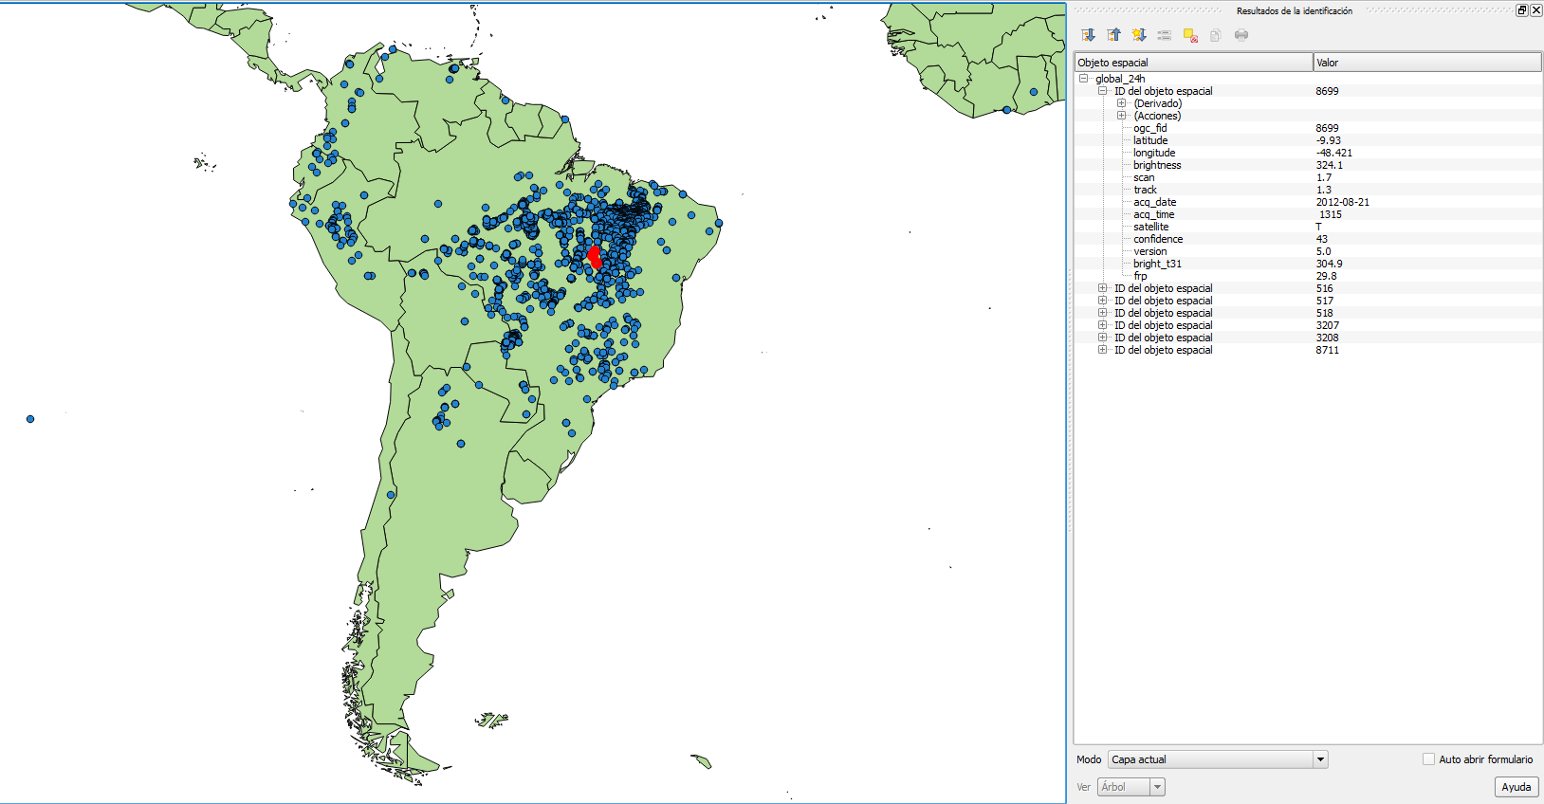The image size is (1544, 804).
Task: Click the Expand tree icon
Action: [x=1088, y=35]
